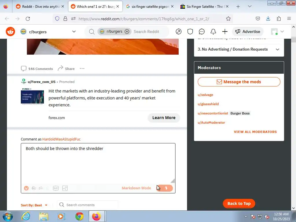Click the Search comments field
This screenshot has height=222, width=296.
pyautogui.click(x=88, y=205)
